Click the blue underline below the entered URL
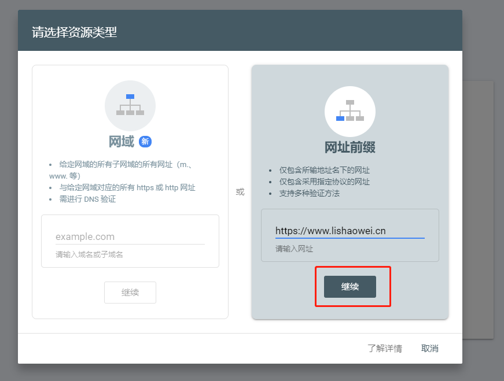This screenshot has height=381, width=504. [x=350, y=237]
